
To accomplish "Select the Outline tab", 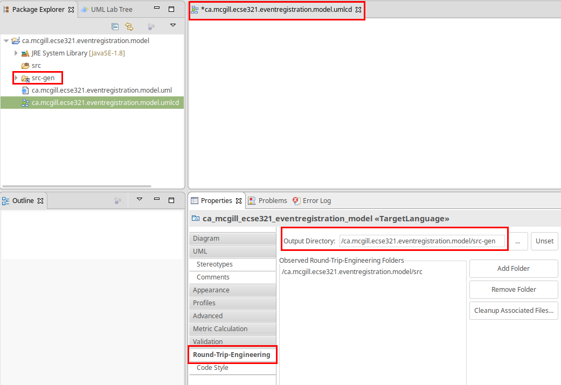I will pyautogui.click(x=23, y=201).
